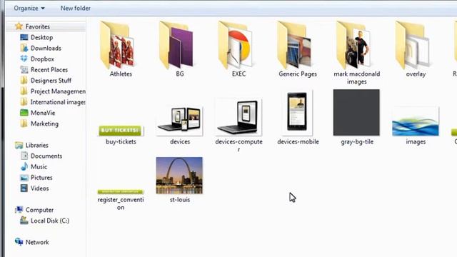This screenshot has width=457, height=257.
Task: Select the buy-tickets image file
Action: click(x=121, y=135)
